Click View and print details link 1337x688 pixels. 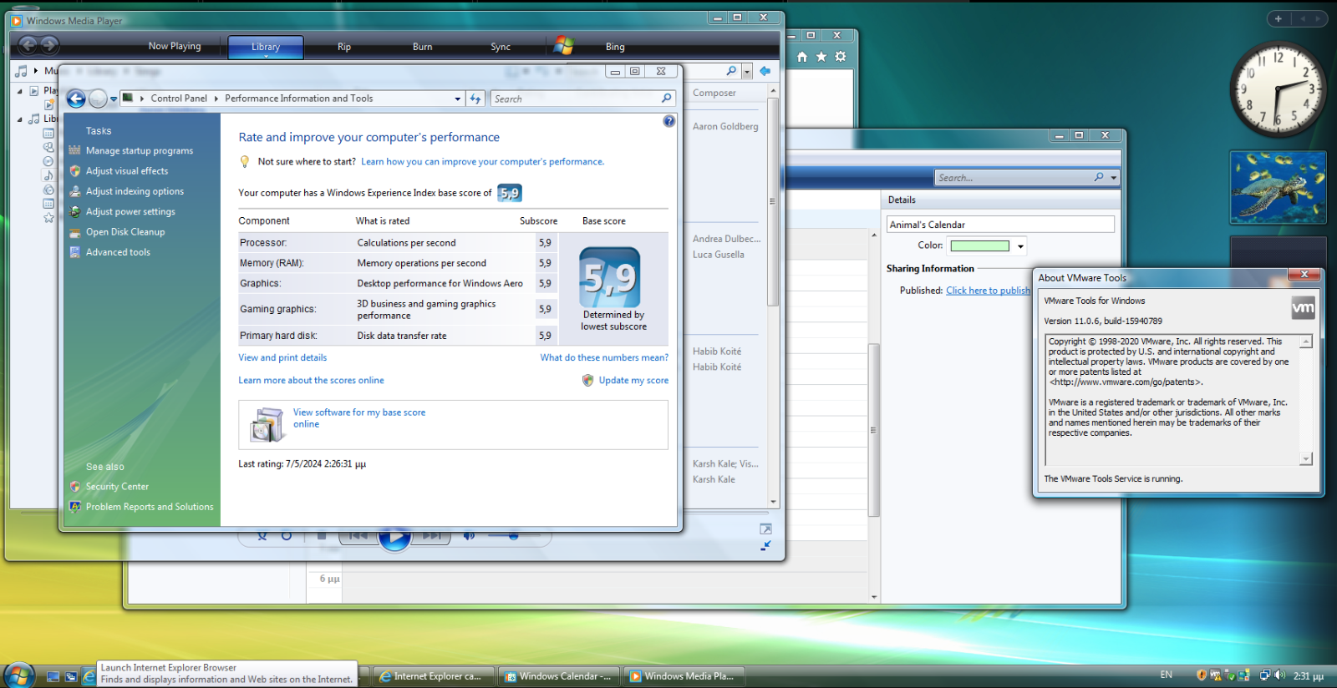click(282, 357)
